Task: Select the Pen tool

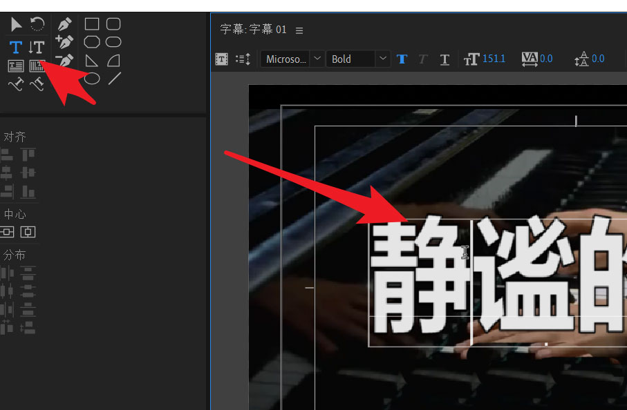Action: click(64, 24)
